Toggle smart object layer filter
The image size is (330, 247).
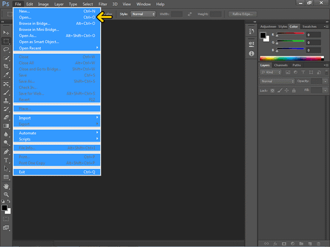(319, 73)
